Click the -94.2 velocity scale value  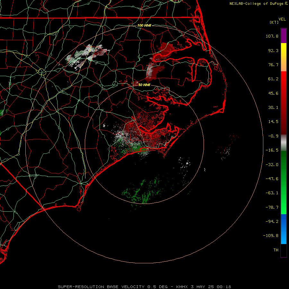tap(272, 221)
